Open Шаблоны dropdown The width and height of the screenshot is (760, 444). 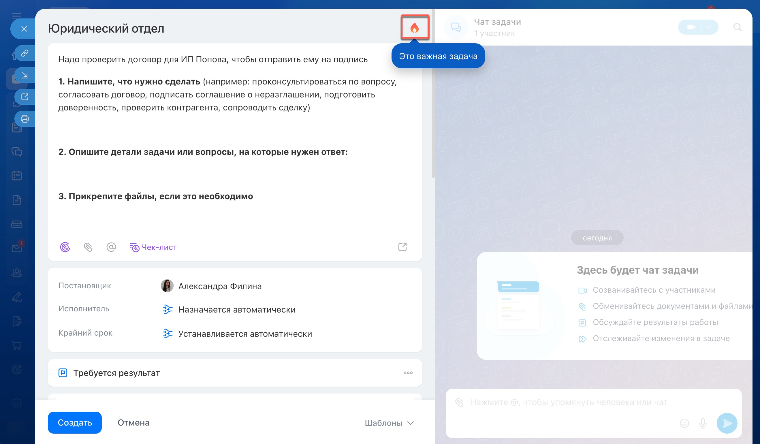pyautogui.click(x=389, y=423)
